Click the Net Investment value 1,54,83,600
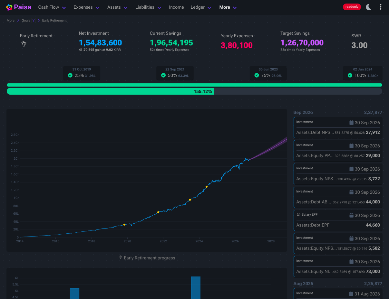Image resolution: width=389 pixels, height=299 pixels. pyautogui.click(x=101, y=42)
